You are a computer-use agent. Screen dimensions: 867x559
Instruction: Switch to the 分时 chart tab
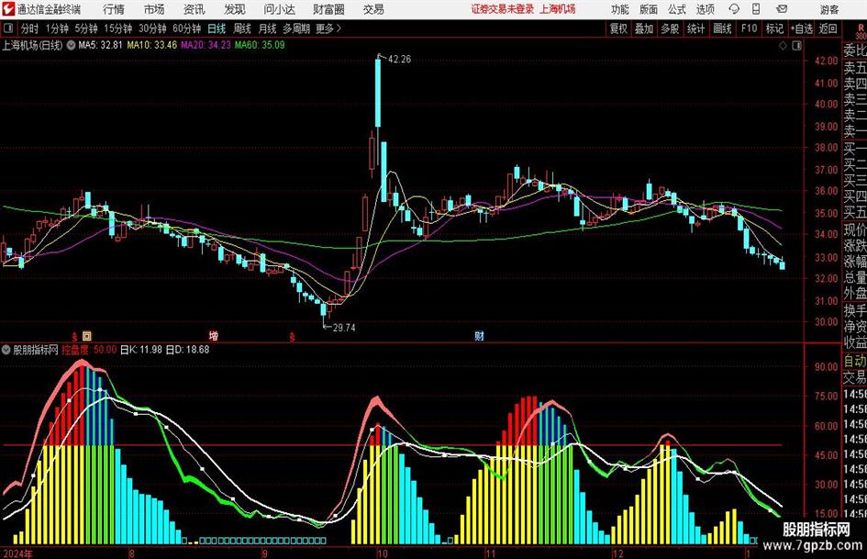pyautogui.click(x=29, y=28)
